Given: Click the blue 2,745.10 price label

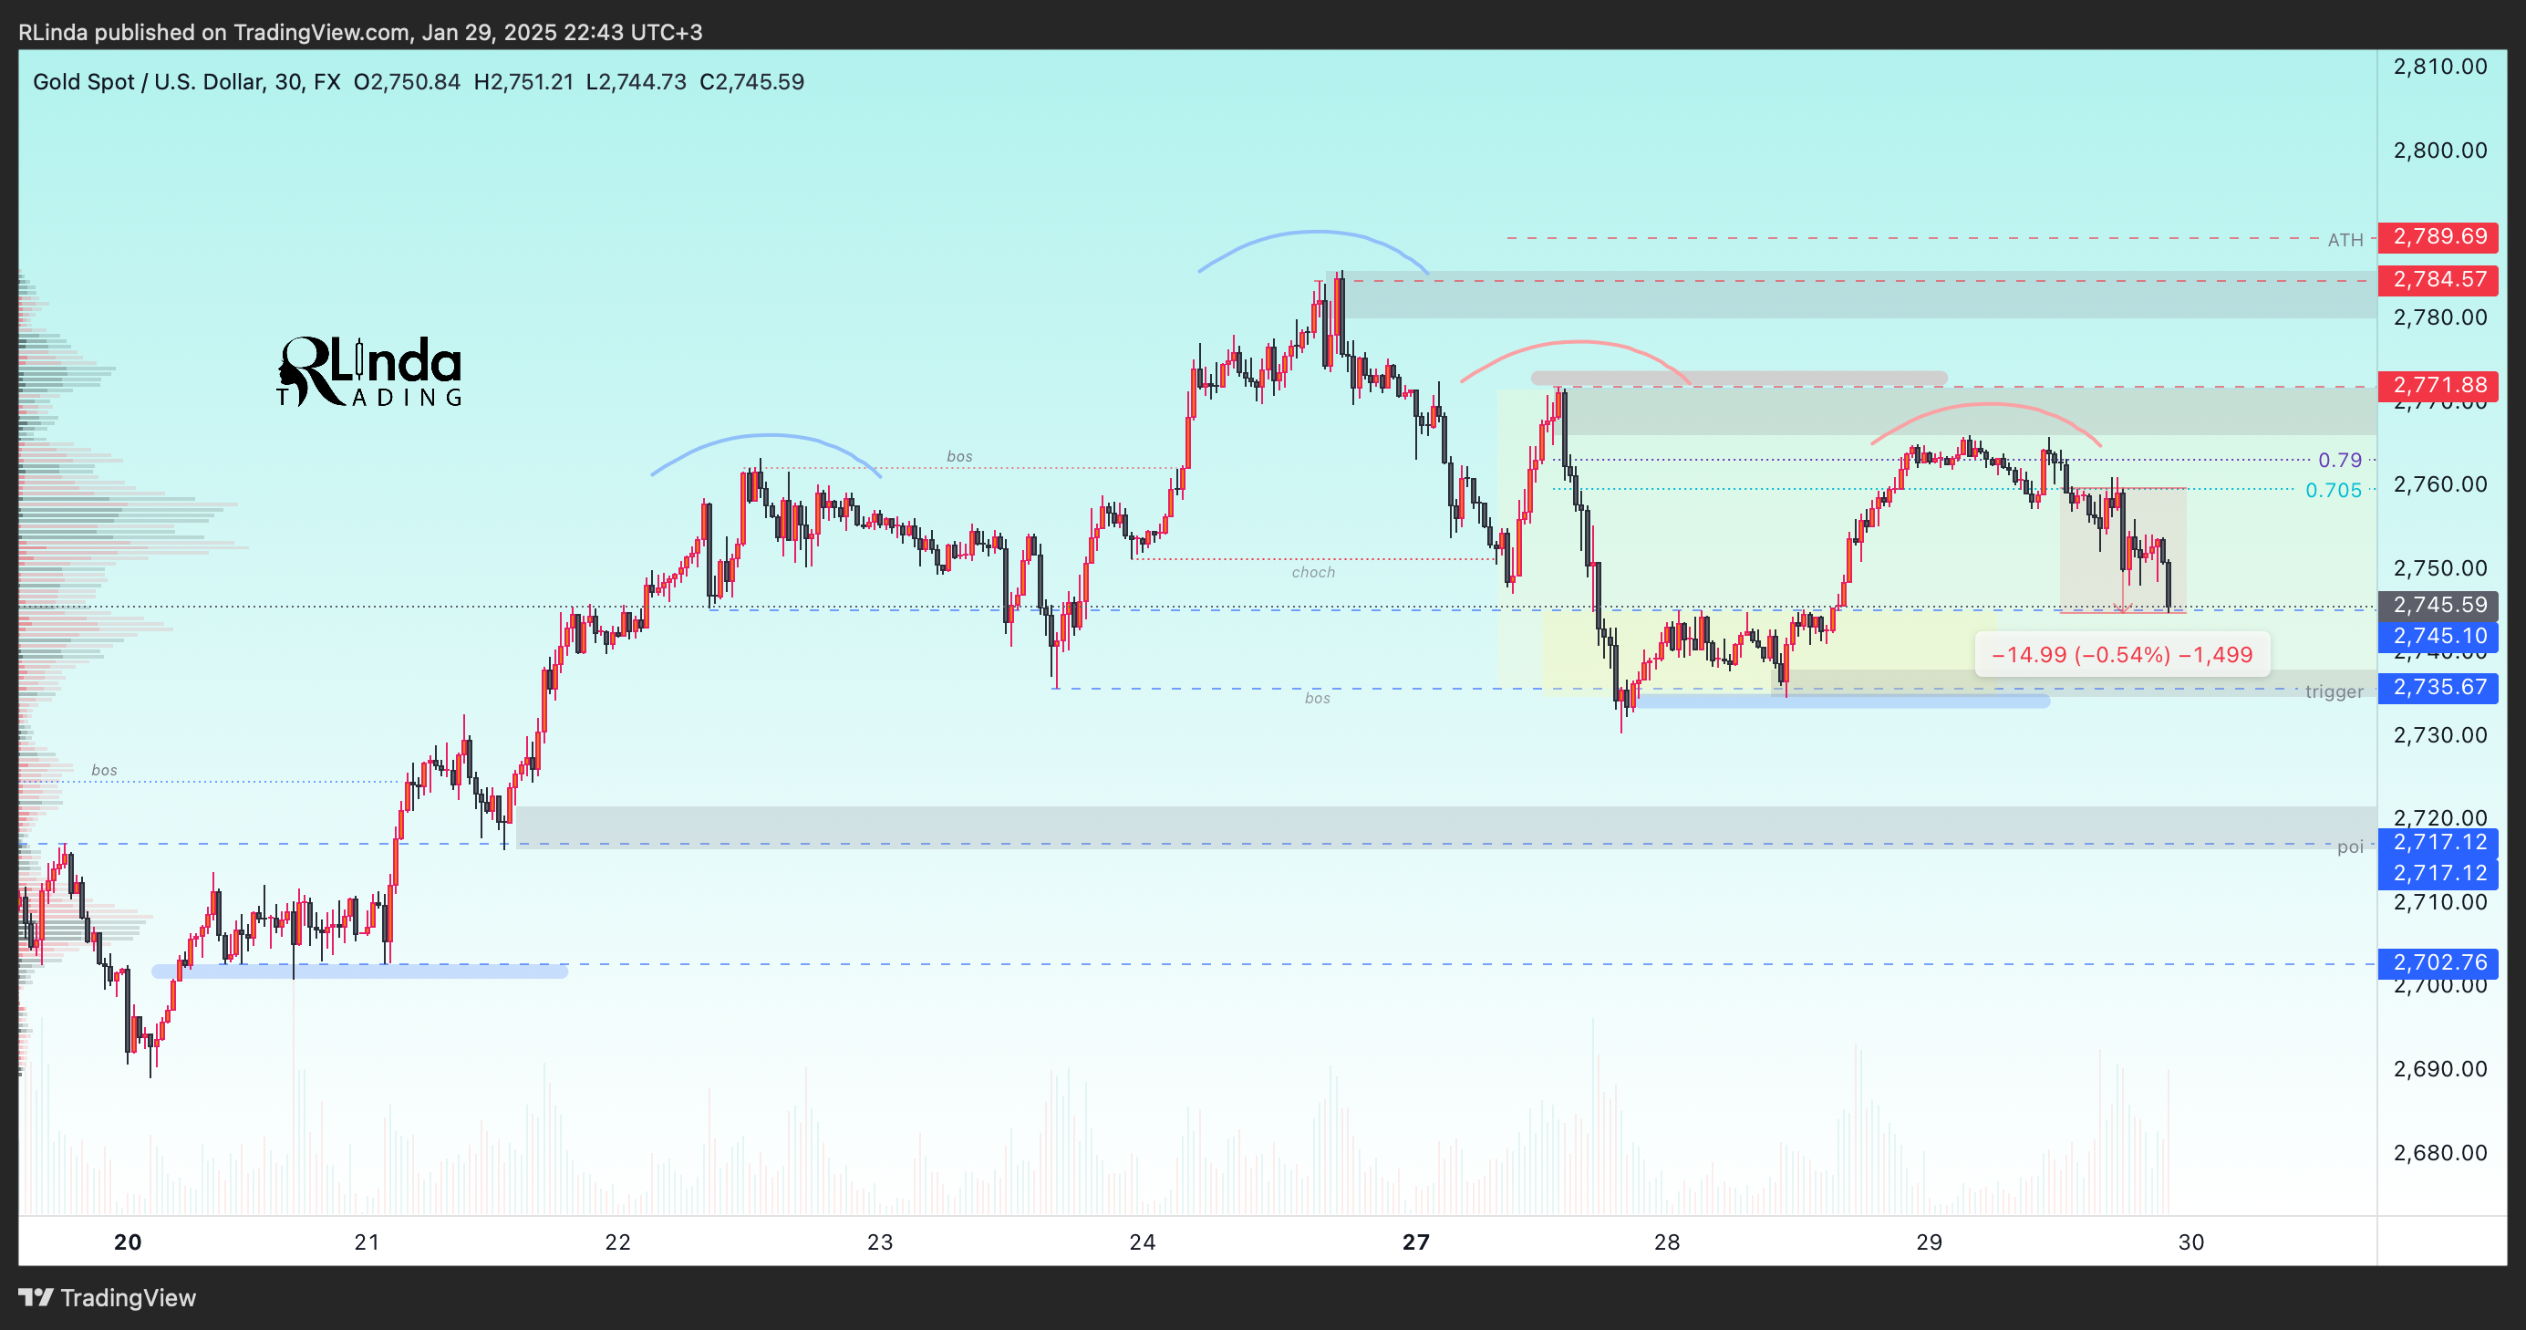Looking at the screenshot, I should pos(2438,637).
